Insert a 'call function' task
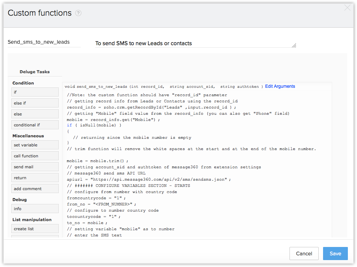 tap(35, 156)
